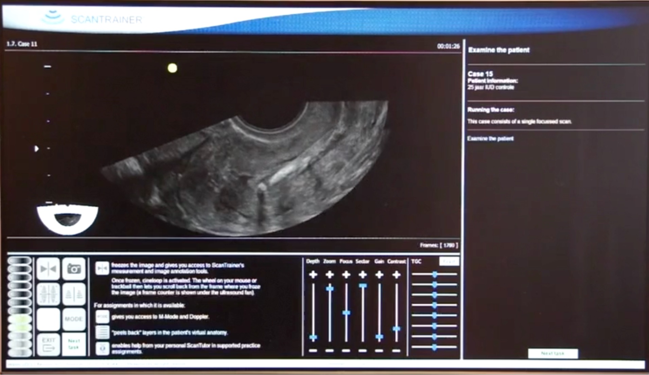
Task: Click the depth scale arrow marker
Action: 36,148
